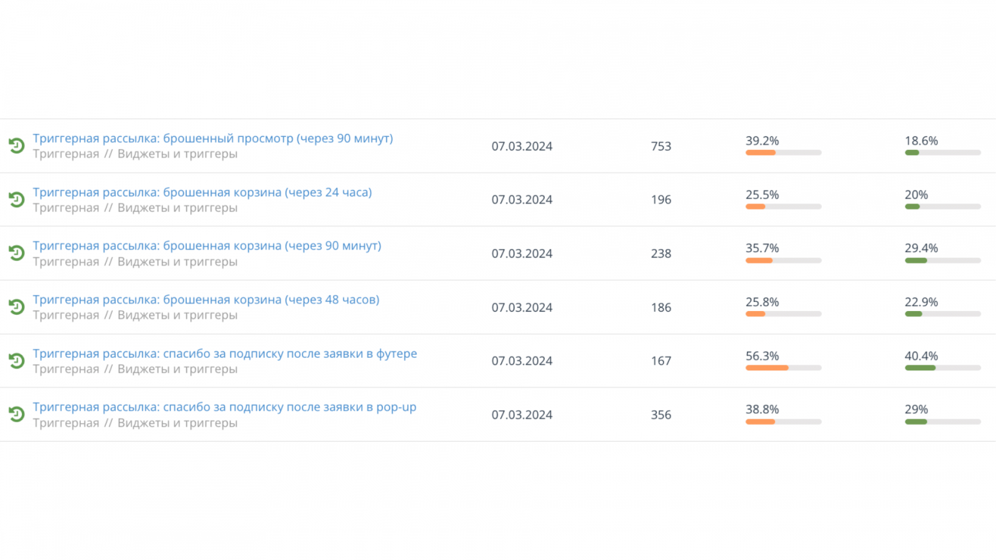Click recipient count 753
996x560 pixels.
(x=661, y=146)
